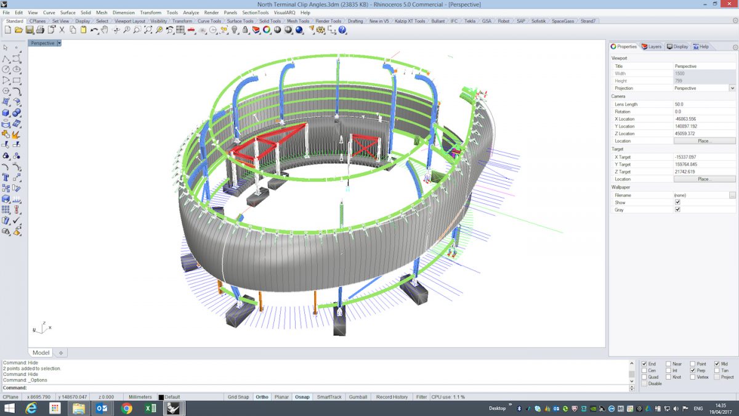Select the Pan hand tool
The height and width of the screenshot is (416, 739).
[105, 30]
